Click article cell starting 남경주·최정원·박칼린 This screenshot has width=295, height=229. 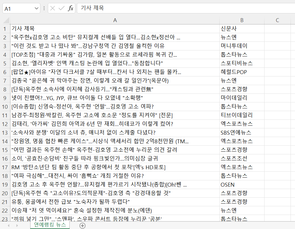[x=115, y=115]
